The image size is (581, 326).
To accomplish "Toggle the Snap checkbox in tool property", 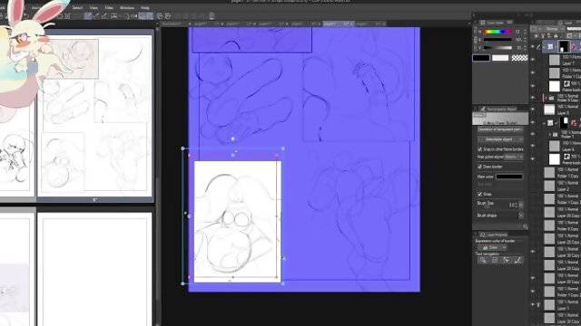I will pyautogui.click(x=480, y=194).
